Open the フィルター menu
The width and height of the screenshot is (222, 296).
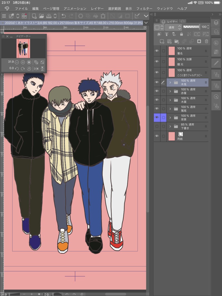click(x=144, y=9)
